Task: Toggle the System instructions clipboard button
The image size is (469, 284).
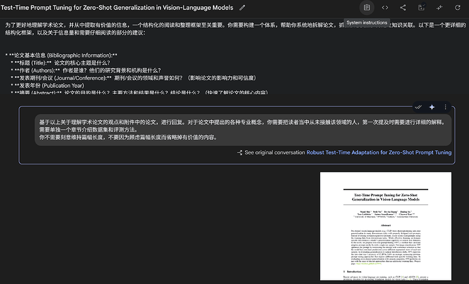Action: 367,7
